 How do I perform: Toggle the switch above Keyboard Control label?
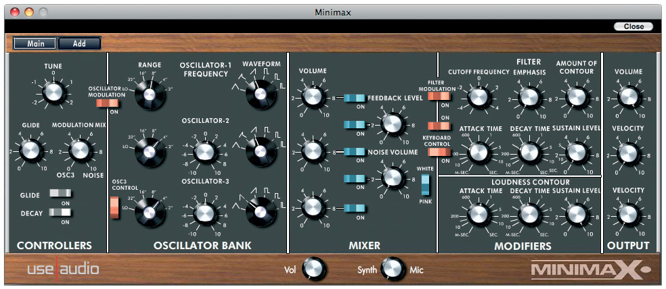439,126
